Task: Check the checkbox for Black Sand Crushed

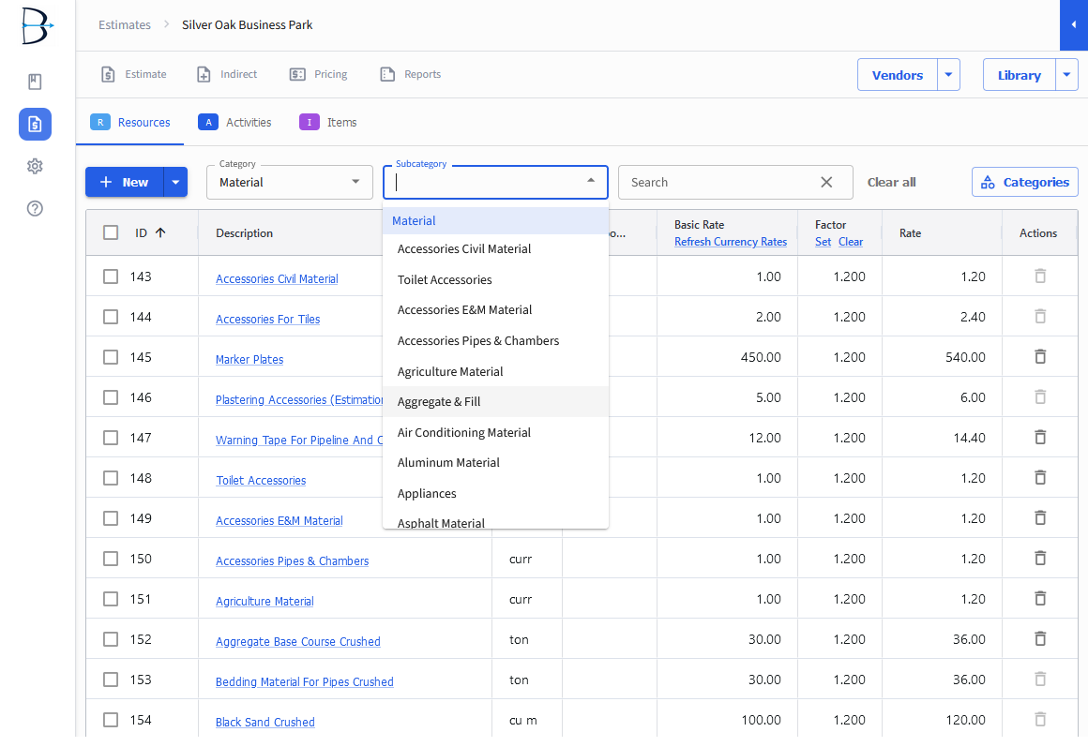Action: click(x=110, y=719)
